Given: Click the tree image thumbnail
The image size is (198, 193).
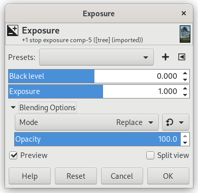Looking at the screenshot, I should [x=185, y=34].
